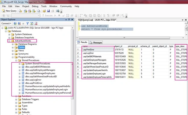Select dbo.uspGetBillOfMaterials stored procedure
Screen dimensions: 188x115
pos(38,67)
